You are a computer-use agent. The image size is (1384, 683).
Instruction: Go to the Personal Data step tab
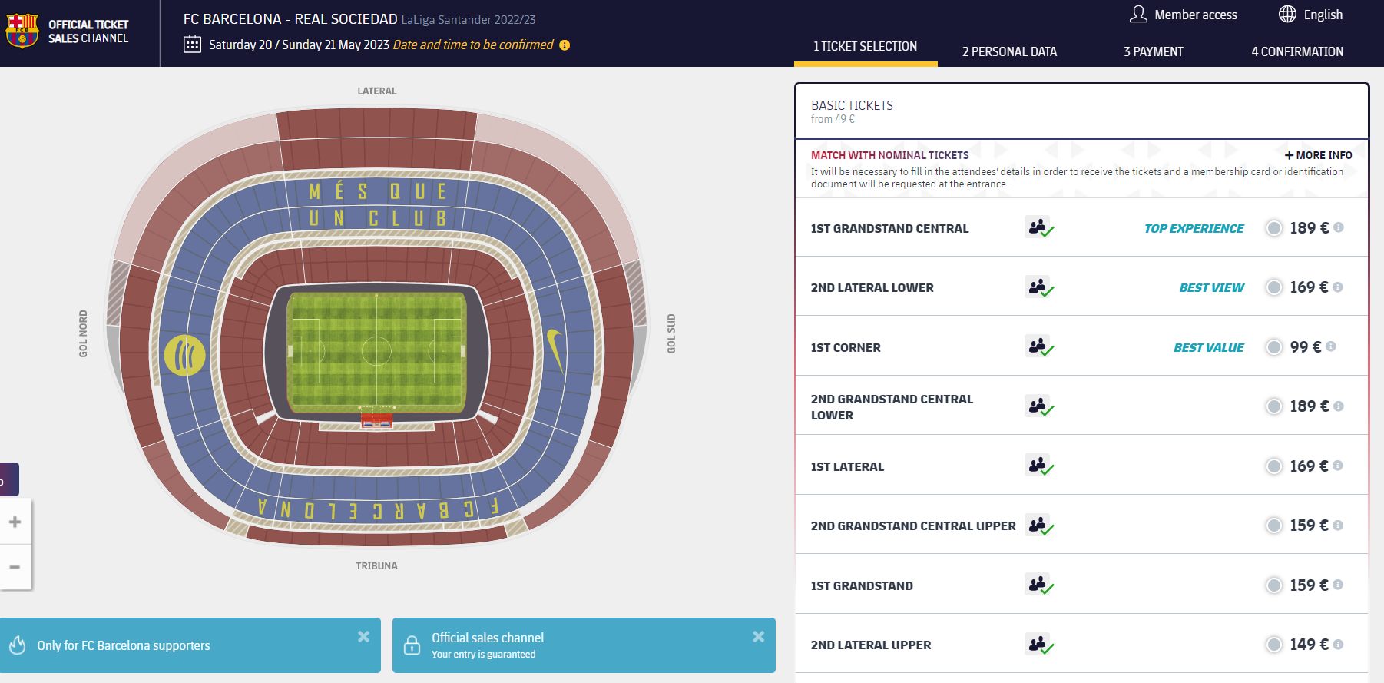click(1009, 51)
